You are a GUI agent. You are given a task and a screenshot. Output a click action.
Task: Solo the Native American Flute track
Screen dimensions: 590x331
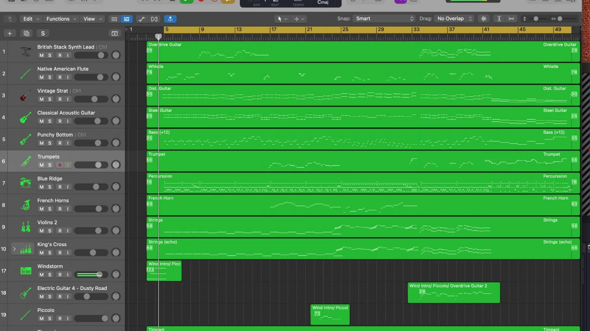pyautogui.click(x=50, y=77)
